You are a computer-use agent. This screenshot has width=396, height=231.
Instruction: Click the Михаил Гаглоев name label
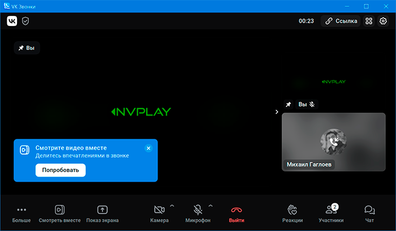point(309,165)
